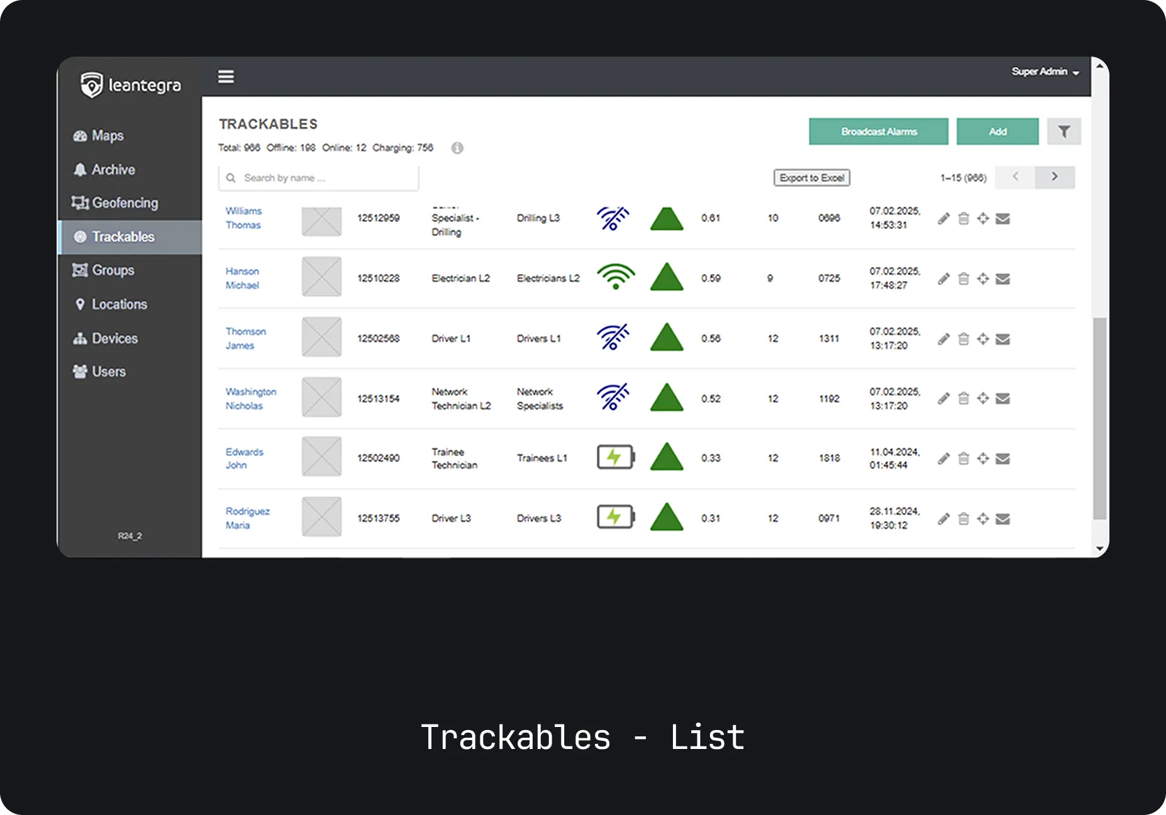Send message to Edwards John envelope icon
The height and width of the screenshot is (815, 1166).
pyautogui.click(x=1003, y=458)
